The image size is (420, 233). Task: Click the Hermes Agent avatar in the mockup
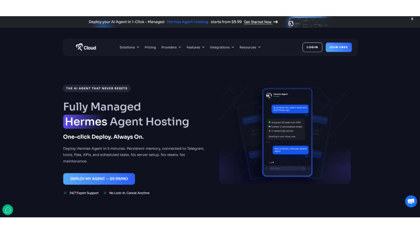click(x=269, y=95)
